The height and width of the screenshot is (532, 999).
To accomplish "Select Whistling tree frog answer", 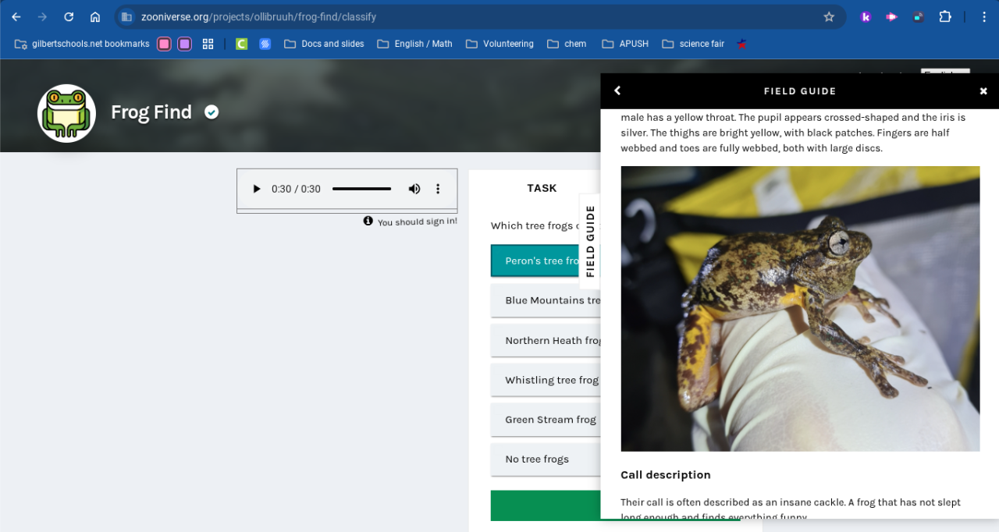I will (546, 380).
